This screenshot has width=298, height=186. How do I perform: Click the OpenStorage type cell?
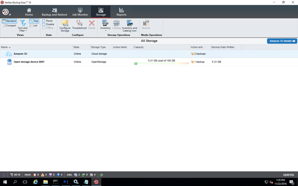pos(98,62)
